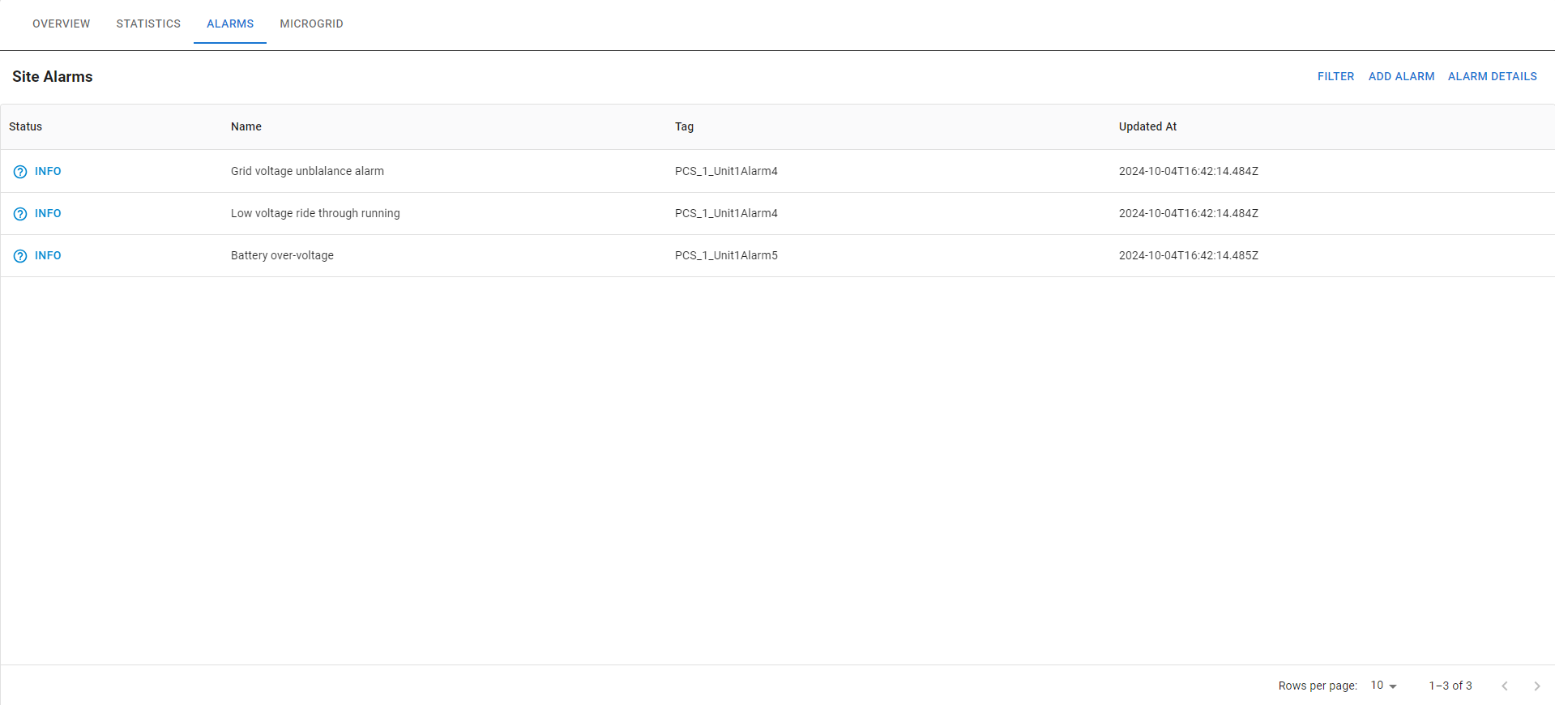The height and width of the screenshot is (705, 1555).
Task: Select the Battery over-voltage alarm name
Action: point(282,255)
